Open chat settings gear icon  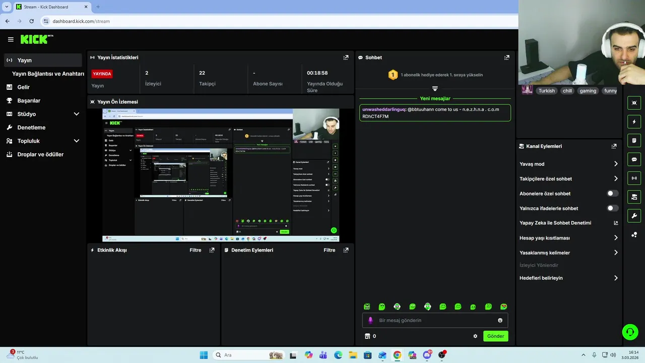(475, 336)
